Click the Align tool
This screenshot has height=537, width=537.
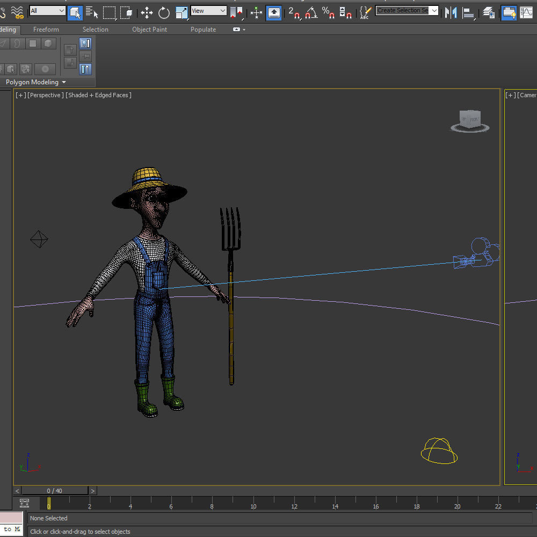click(468, 13)
